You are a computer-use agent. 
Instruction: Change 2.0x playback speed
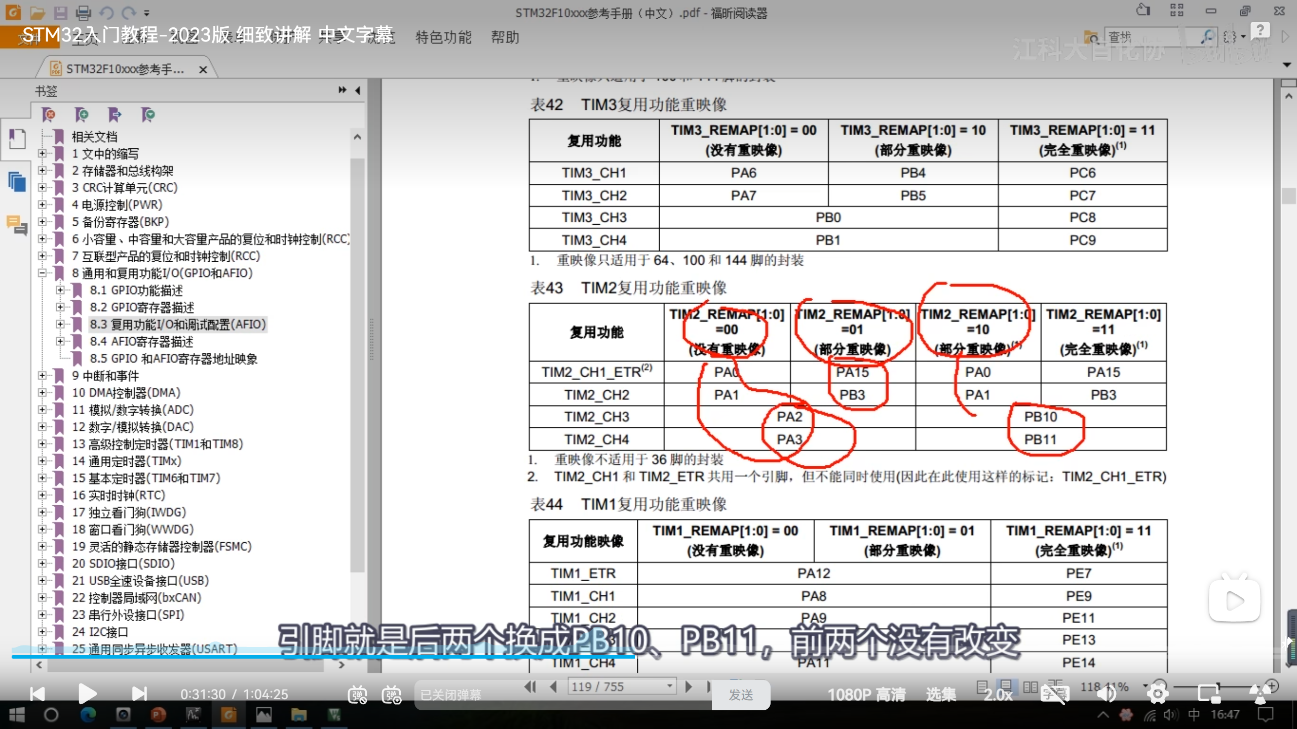point(998,695)
